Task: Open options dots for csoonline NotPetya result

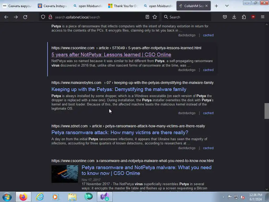Action: pos(199,70)
